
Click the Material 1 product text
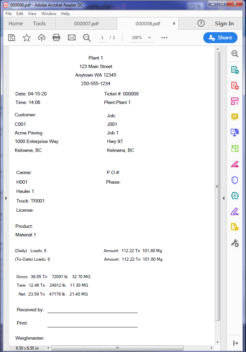coord(26,235)
